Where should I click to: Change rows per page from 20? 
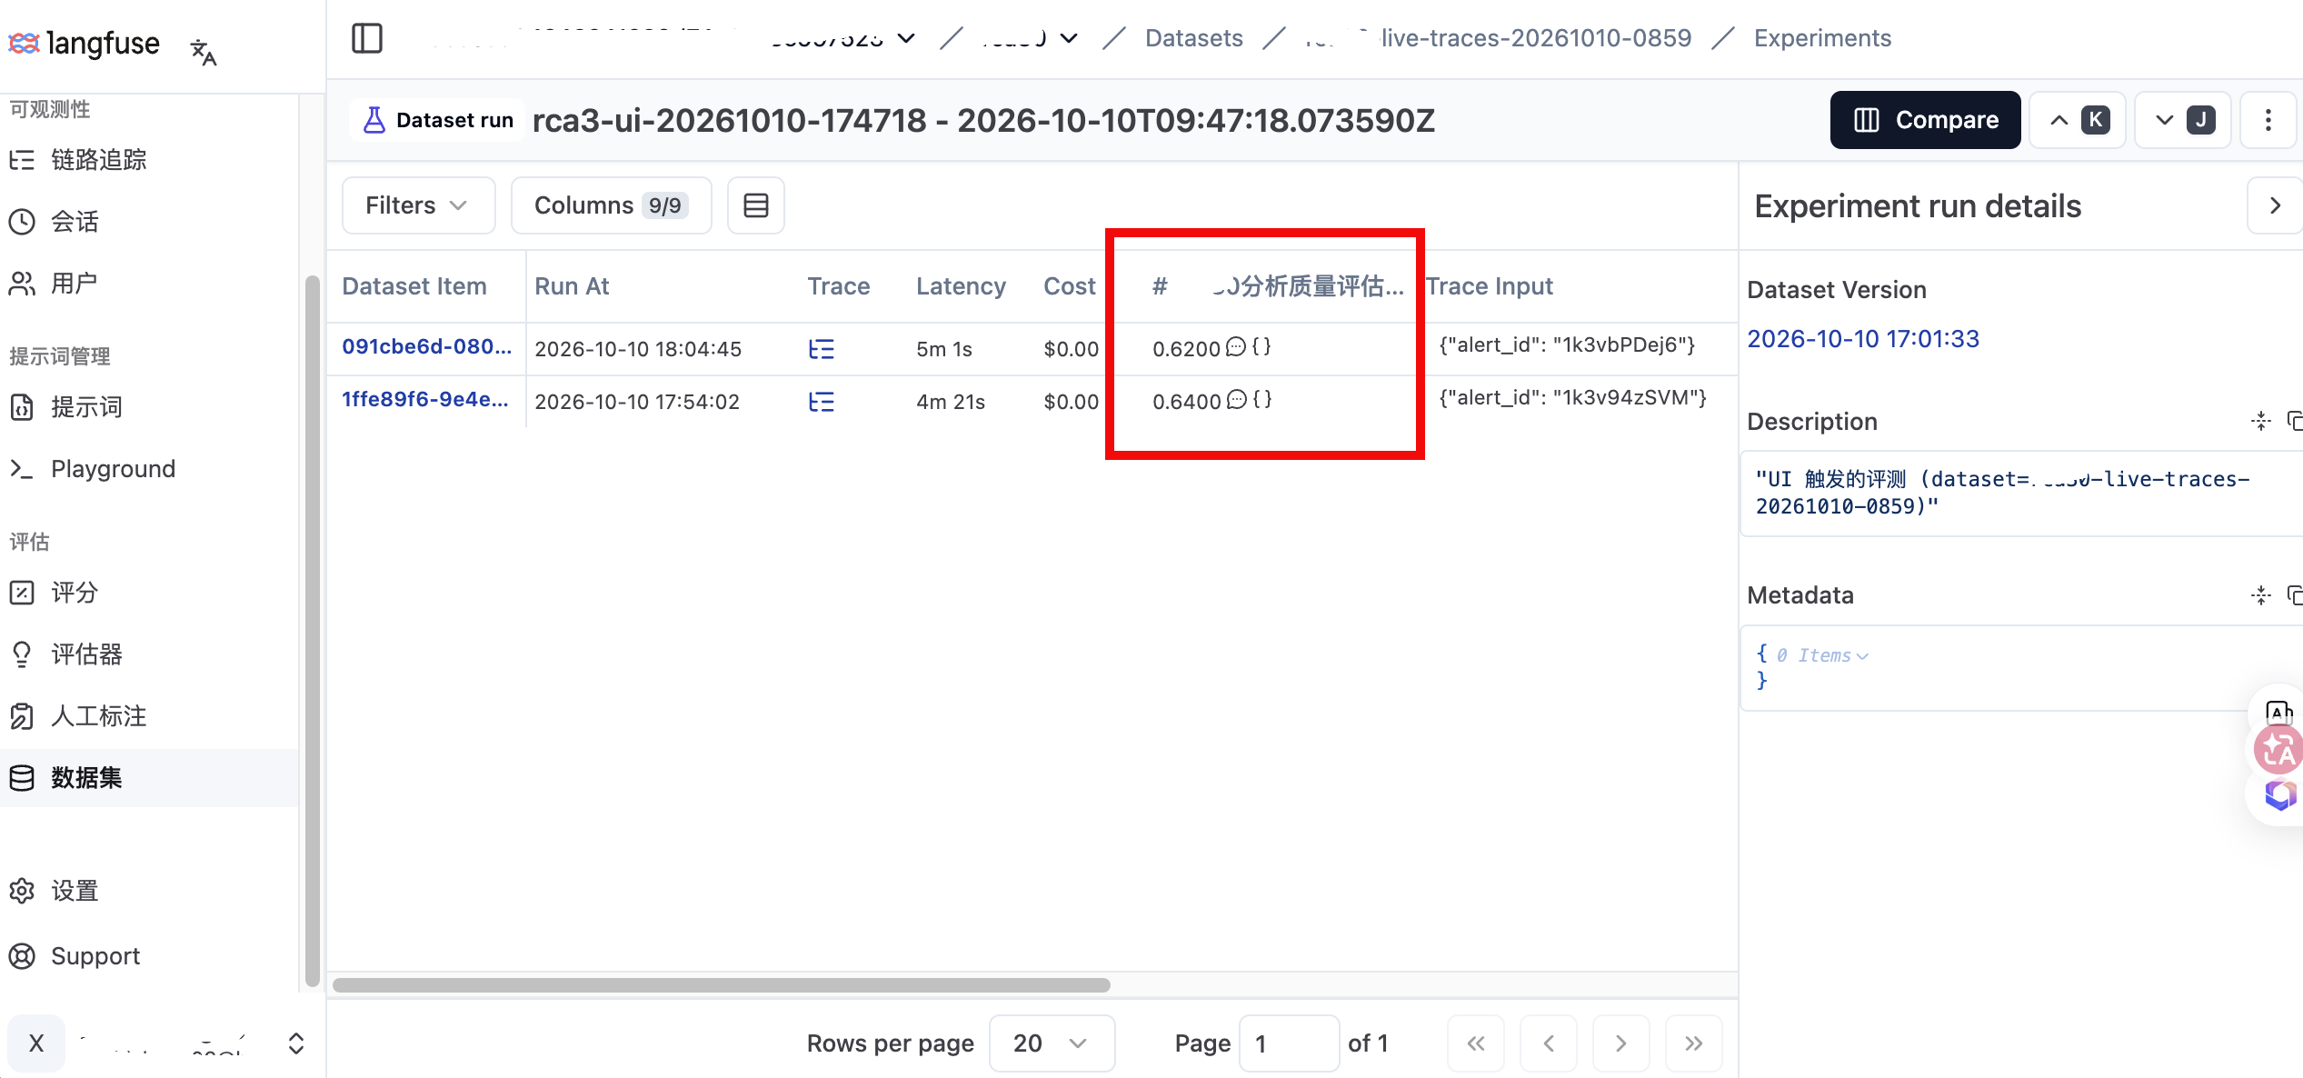pos(1052,1043)
